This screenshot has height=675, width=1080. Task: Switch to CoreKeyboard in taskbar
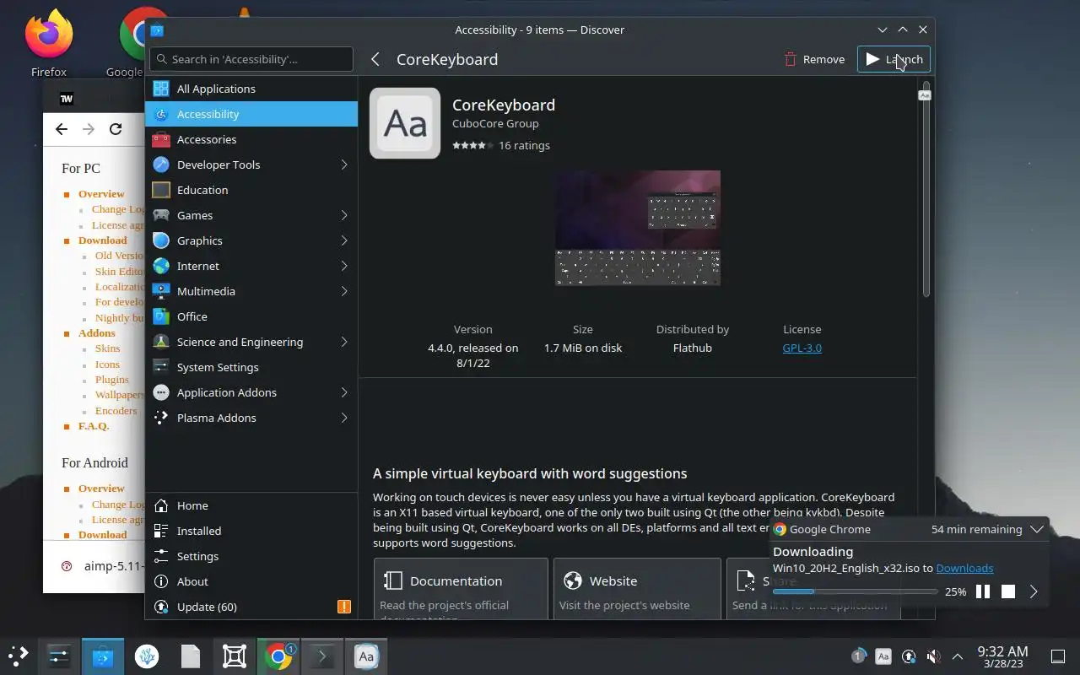(366, 656)
